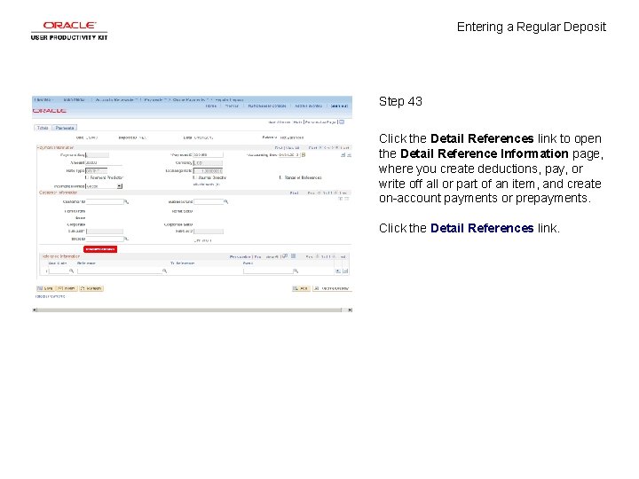The height and width of the screenshot is (479, 639).
Task: Click the Qual Code lookup magnifier
Action: [71, 271]
